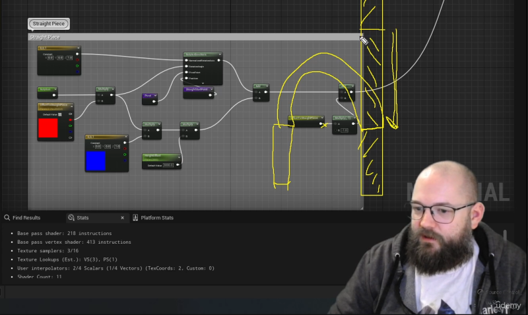Select the Straight Piece comment bubble
Screen dimensions: 528x315
pos(48,24)
